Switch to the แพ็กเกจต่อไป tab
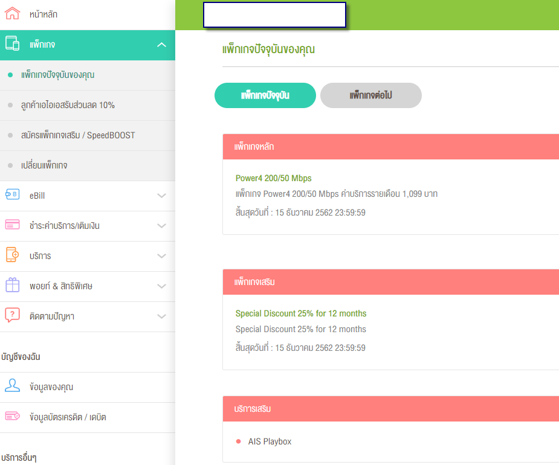 pyautogui.click(x=371, y=95)
